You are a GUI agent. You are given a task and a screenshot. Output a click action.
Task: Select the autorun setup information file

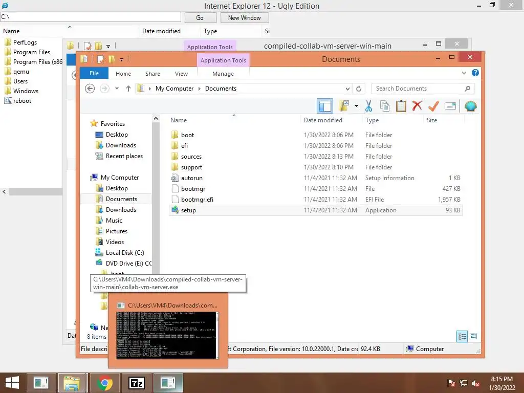coord(315,178)
